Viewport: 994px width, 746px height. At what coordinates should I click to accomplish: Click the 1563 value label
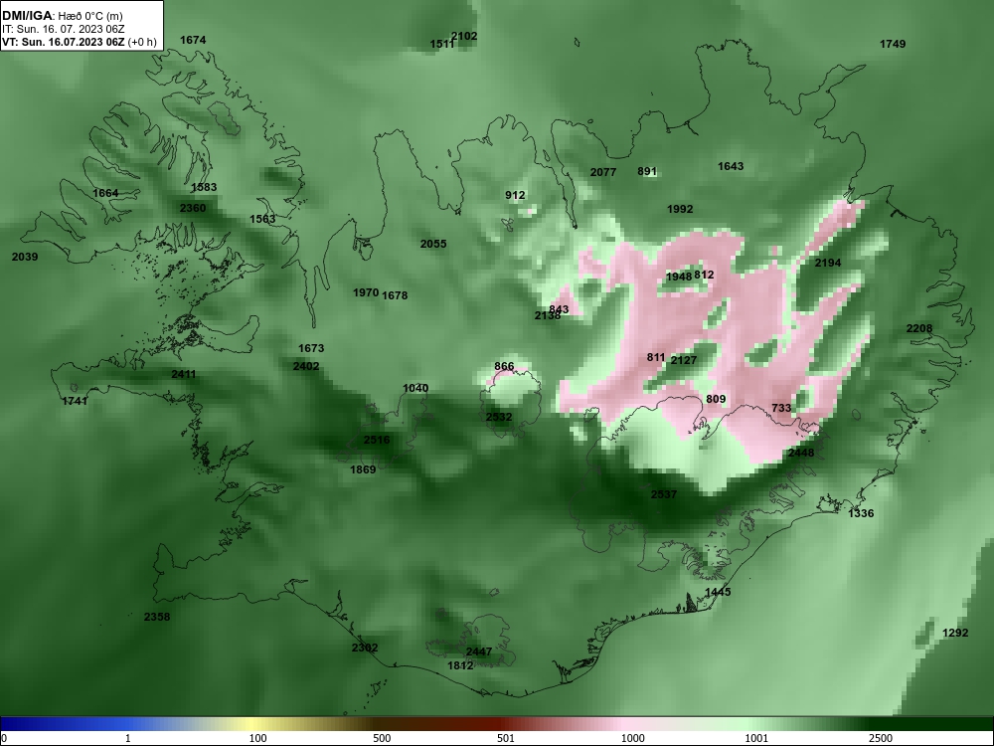tap(262, 219)
